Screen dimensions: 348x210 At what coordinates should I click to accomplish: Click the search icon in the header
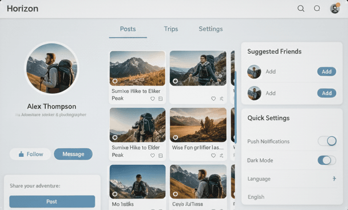click(301, 8)
